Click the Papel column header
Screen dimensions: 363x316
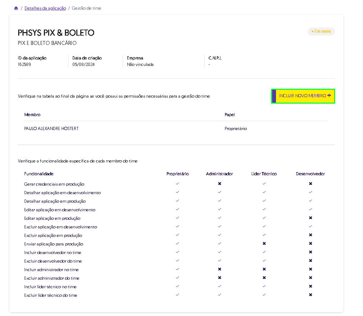click(x=230, y=115)
